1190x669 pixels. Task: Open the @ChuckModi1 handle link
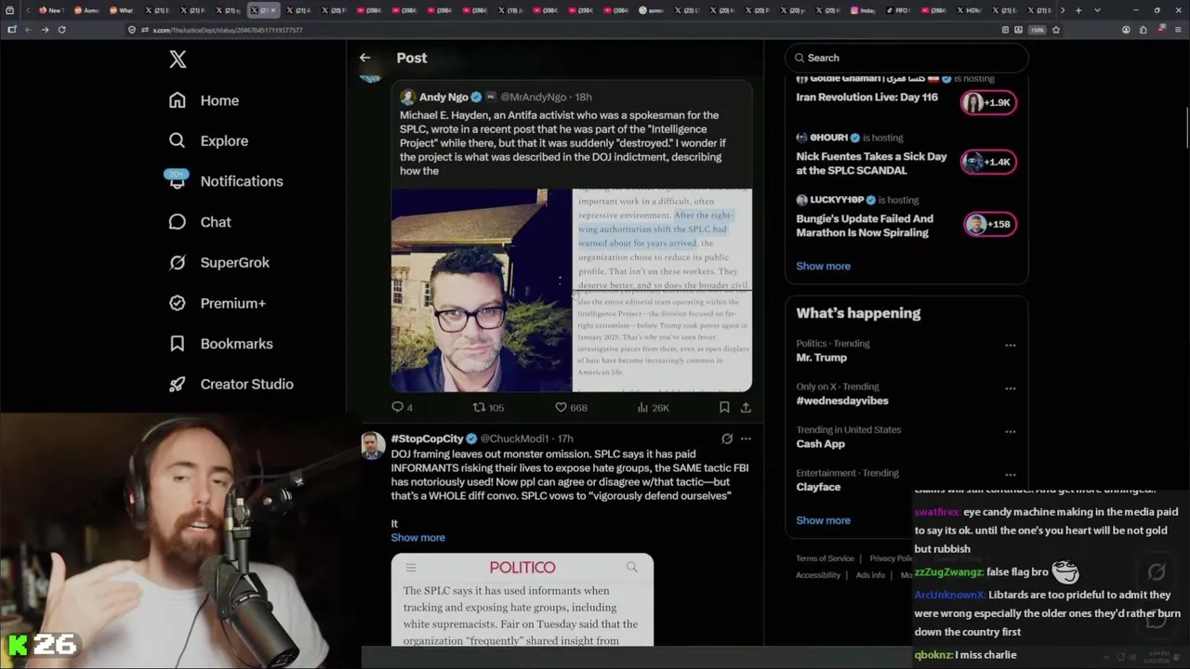pyautogui.click(x=514, y=439)
